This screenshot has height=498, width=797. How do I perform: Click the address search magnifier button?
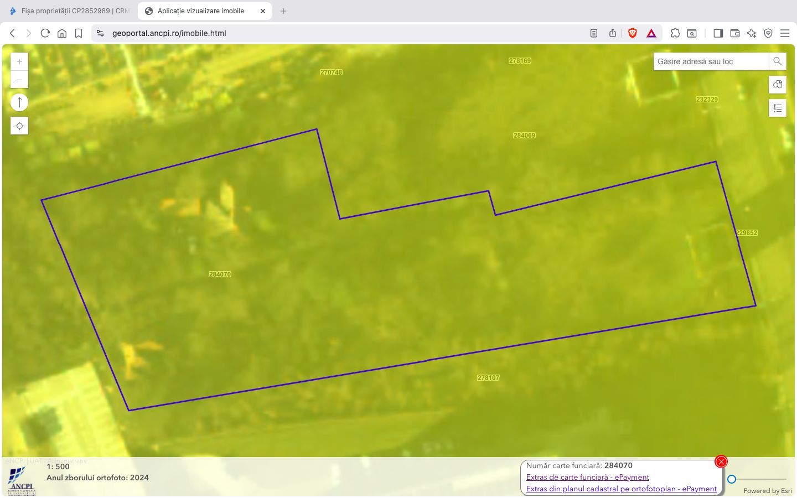777,61
